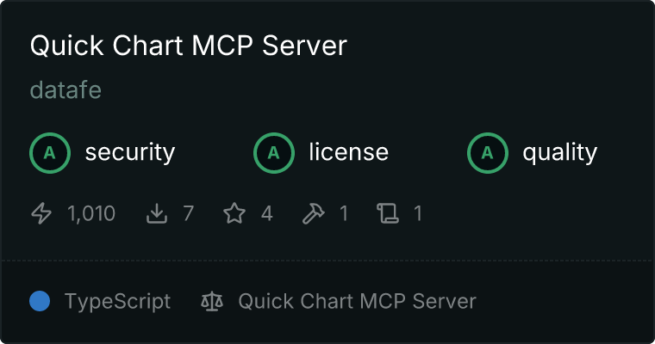This screenshot has height=344, width=655.
Task: Click the star count 4
Action: click(267, 213)
